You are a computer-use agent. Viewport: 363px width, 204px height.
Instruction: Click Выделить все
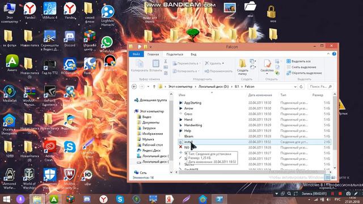[x=298, y=61]
